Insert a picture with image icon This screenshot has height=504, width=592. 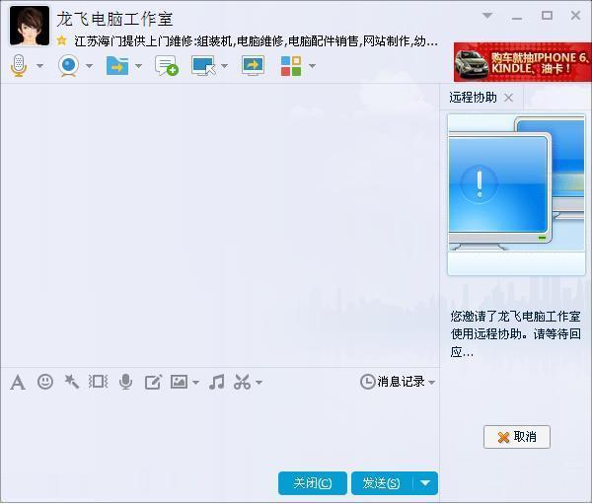[x=179, y=382]
